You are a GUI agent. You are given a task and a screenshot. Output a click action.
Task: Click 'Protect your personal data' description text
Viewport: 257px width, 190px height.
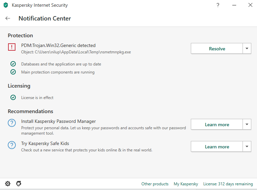click(103, 131)
